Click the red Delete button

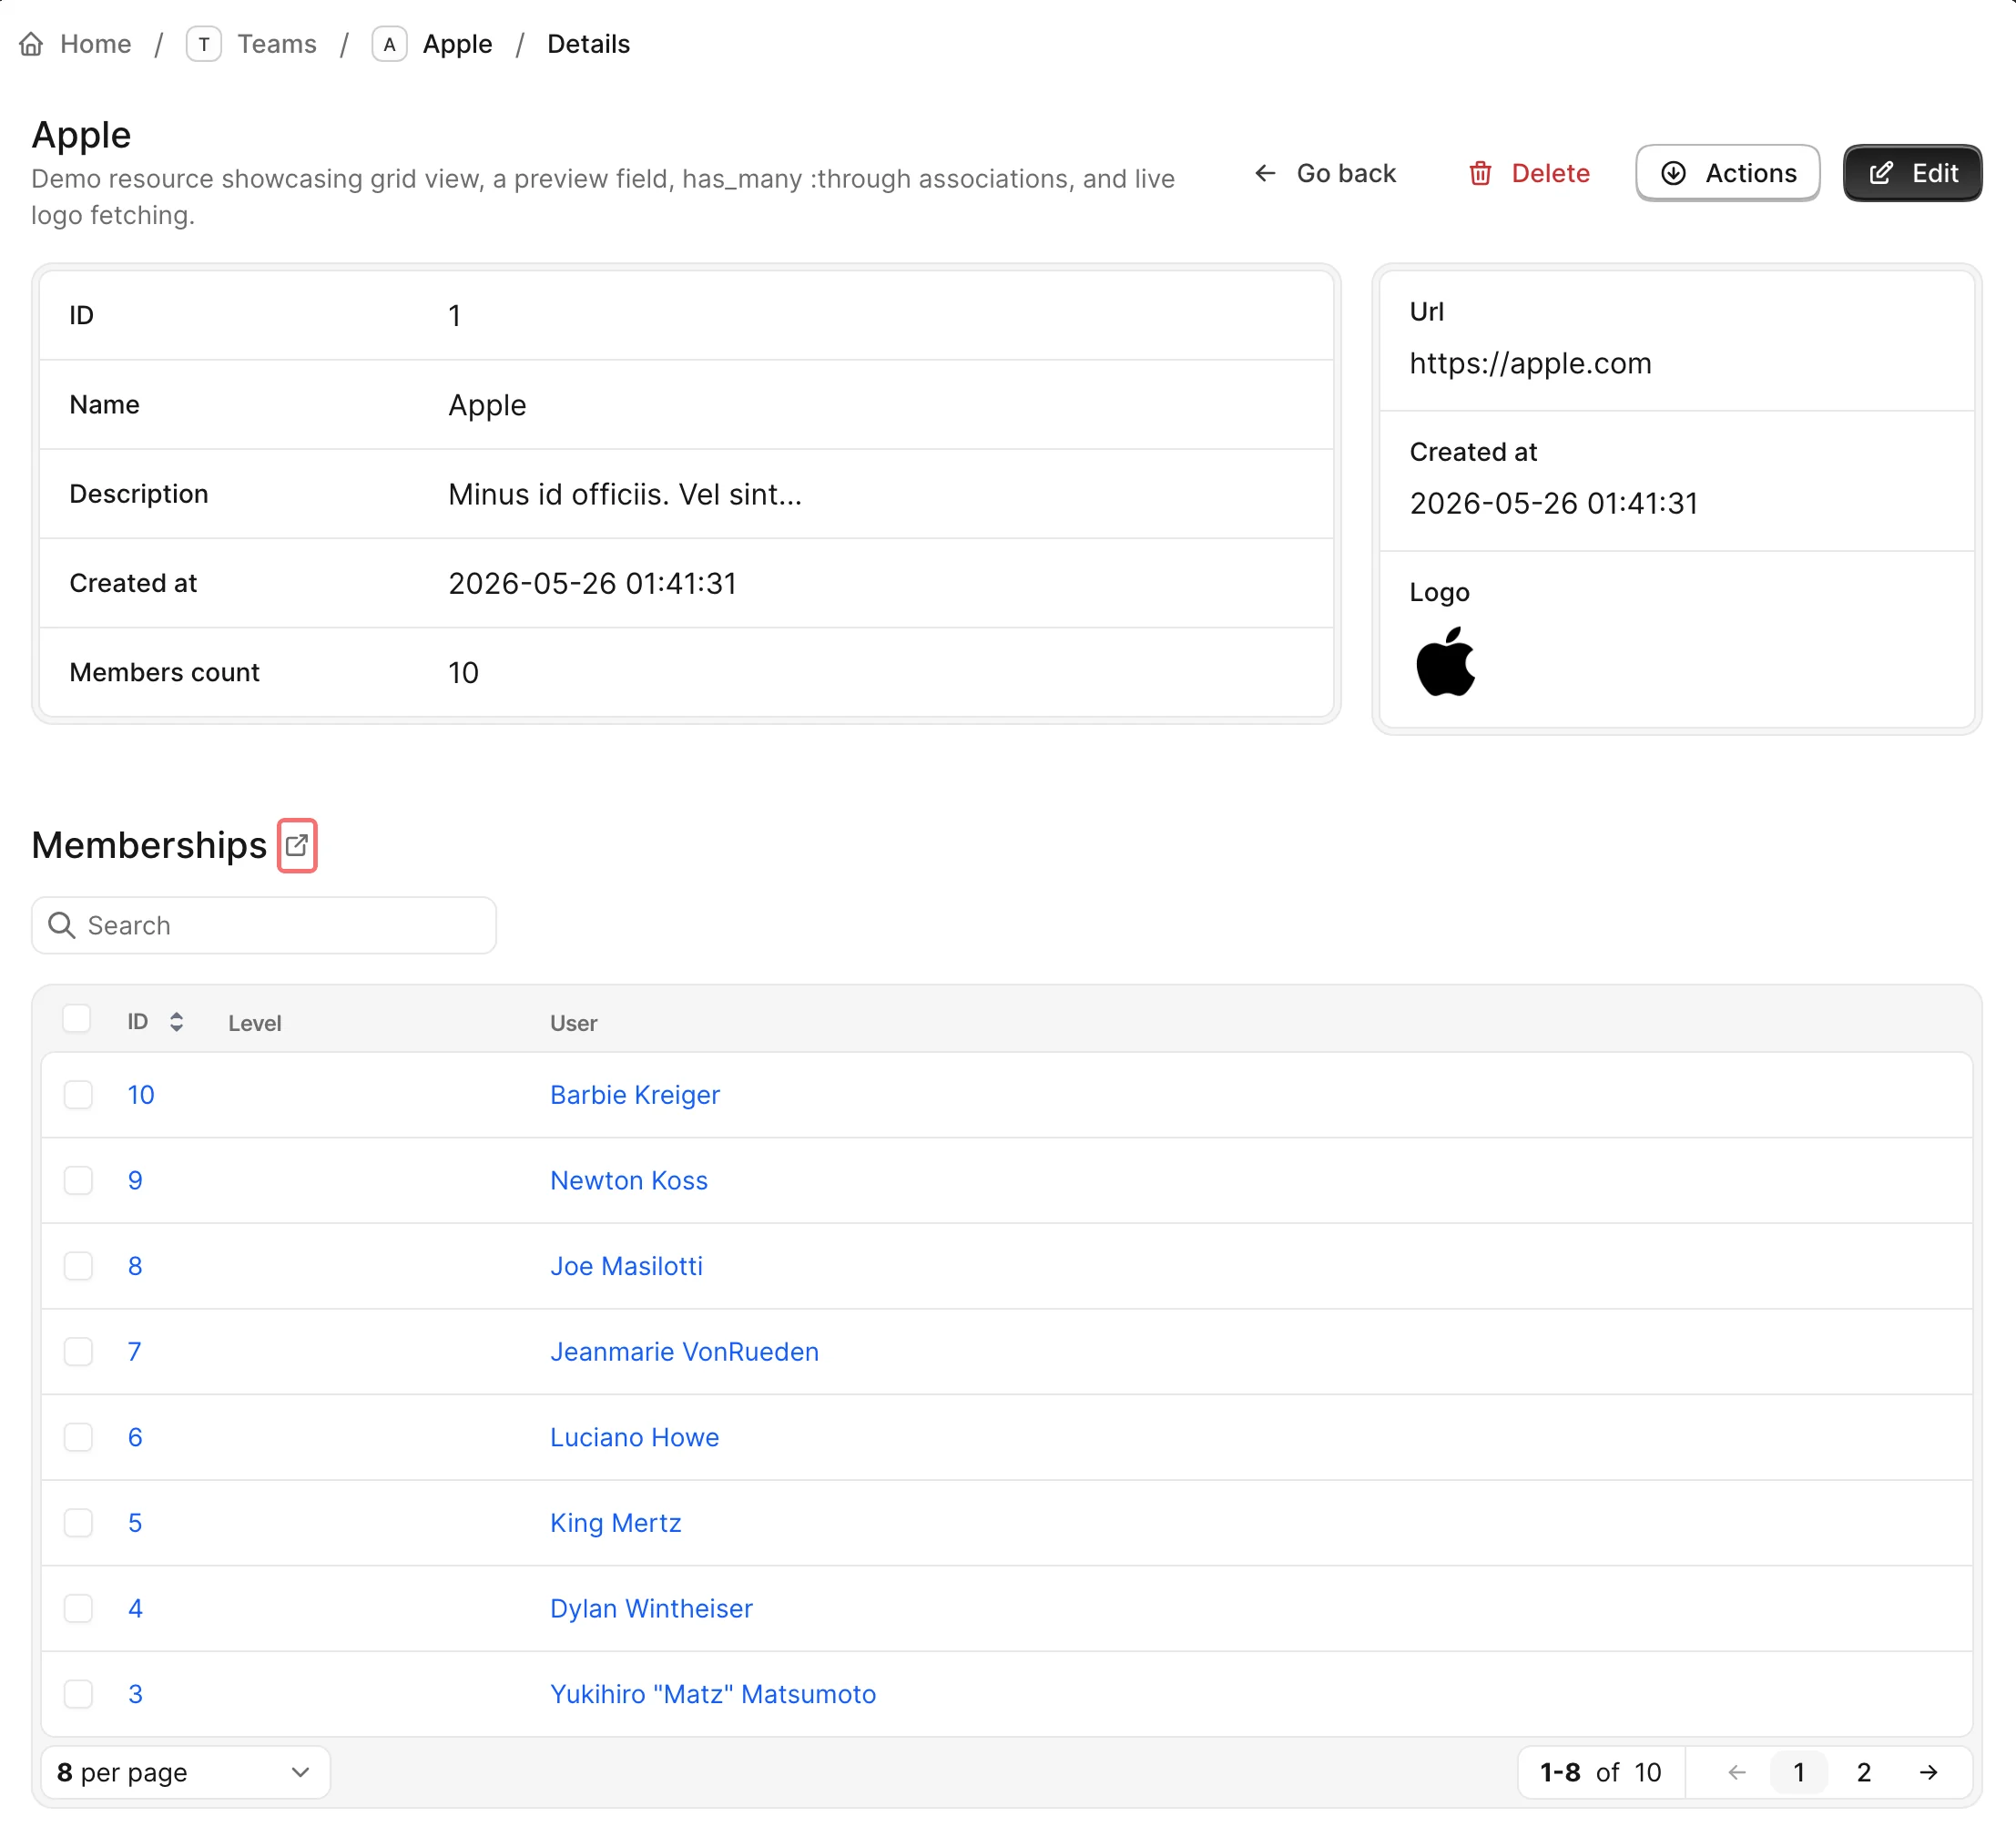click(x=1529, y=173)
